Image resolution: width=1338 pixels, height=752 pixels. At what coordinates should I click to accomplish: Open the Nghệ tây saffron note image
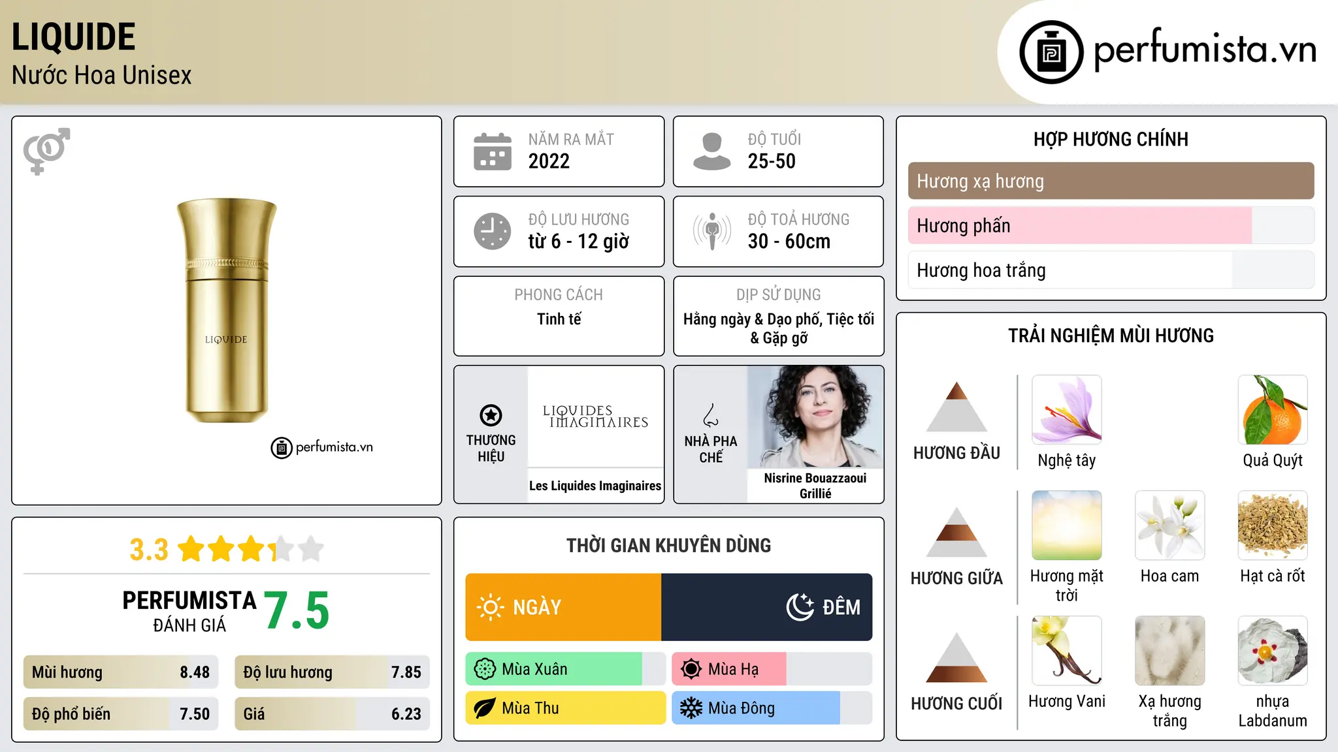tap(1067, 410)
